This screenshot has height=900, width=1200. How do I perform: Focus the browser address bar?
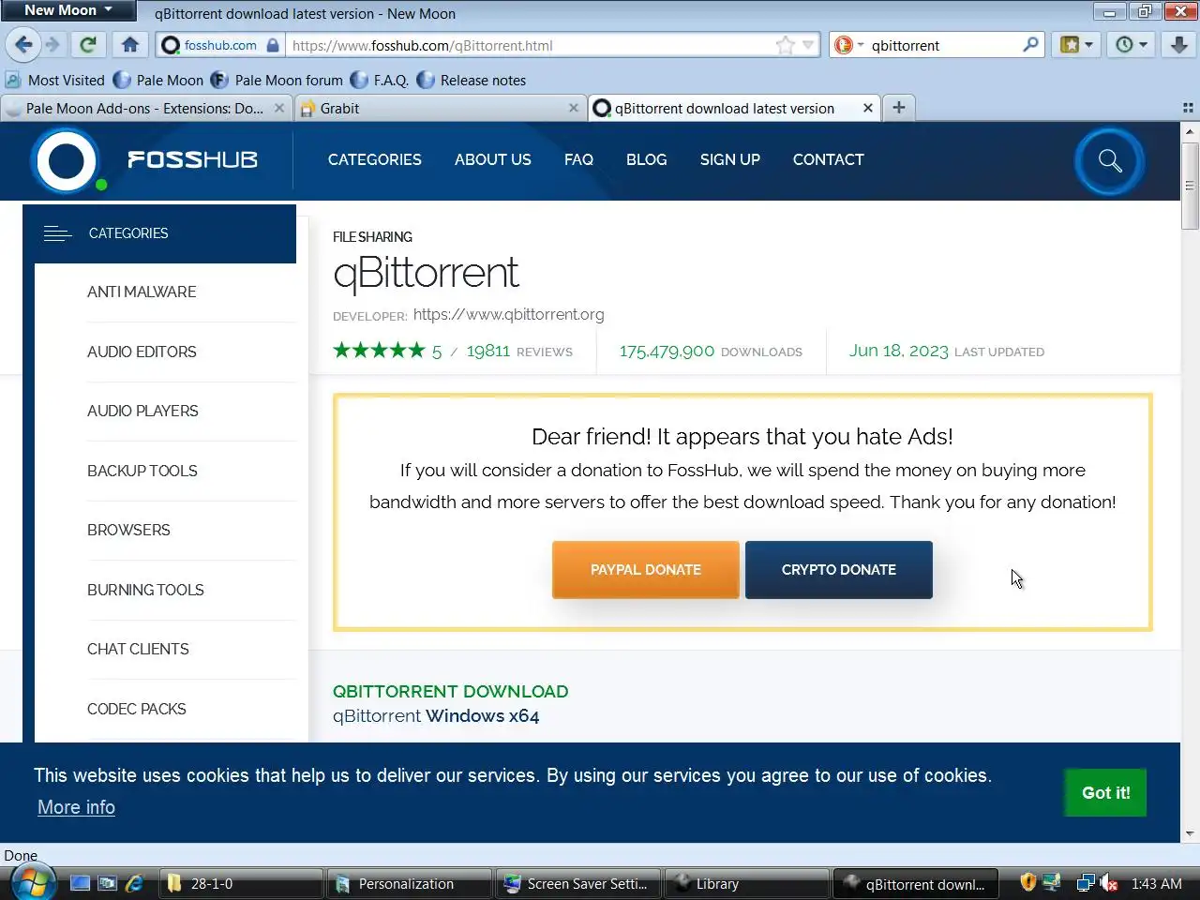pyautogui.click(x=530, y=45)
